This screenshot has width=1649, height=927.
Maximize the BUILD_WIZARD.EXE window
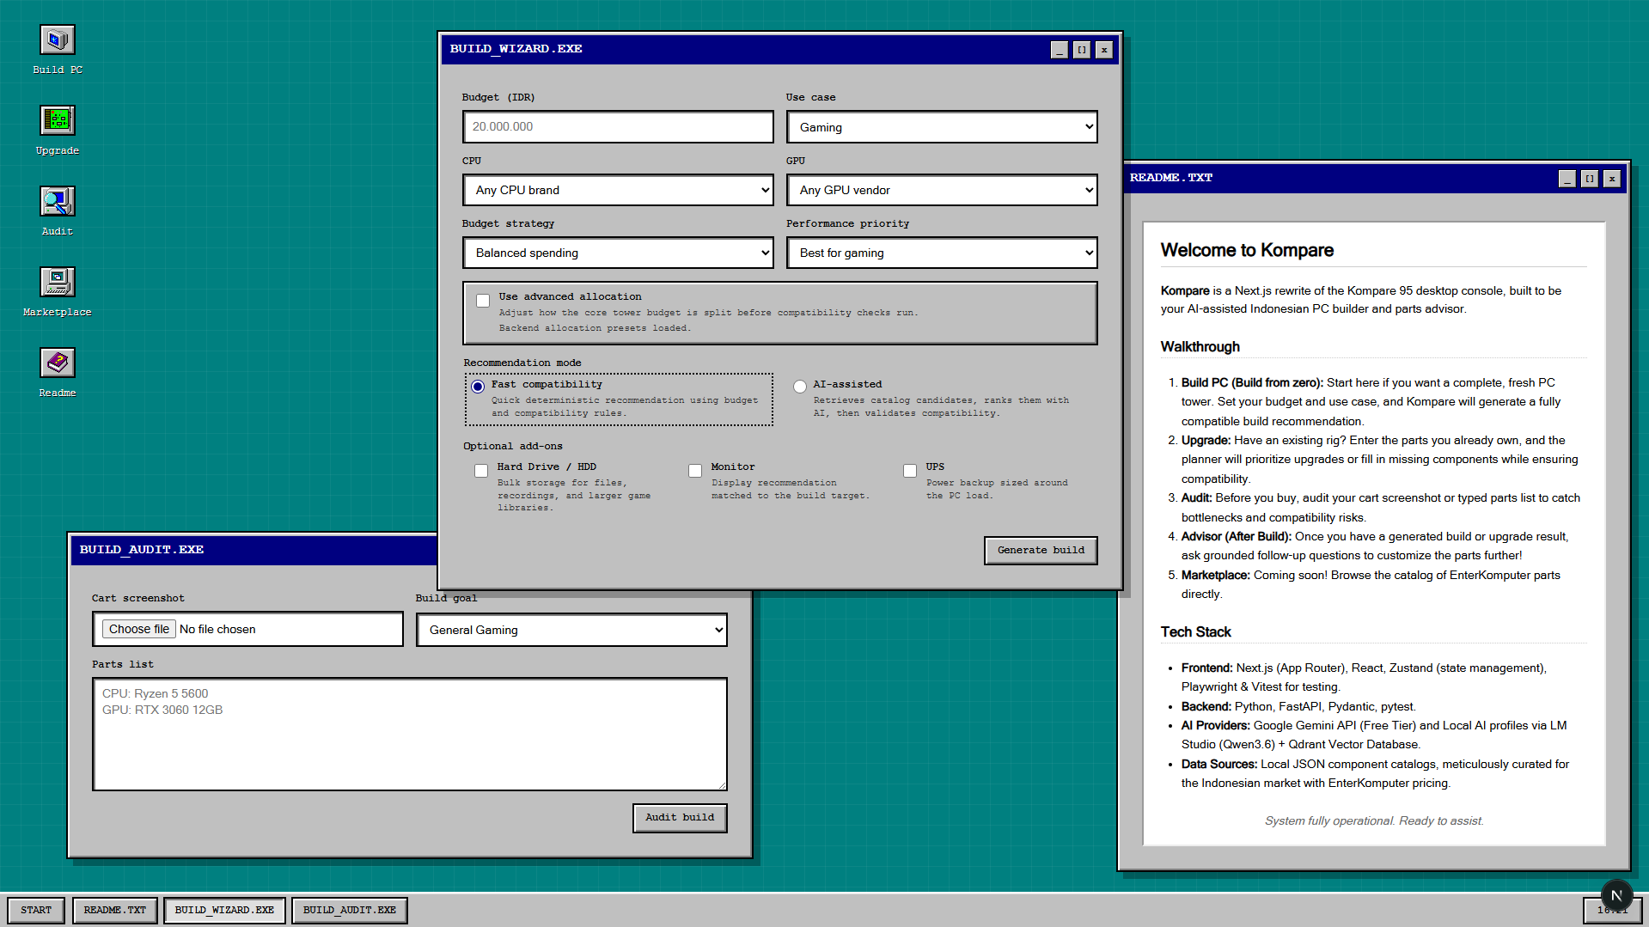pos(1082,50)
